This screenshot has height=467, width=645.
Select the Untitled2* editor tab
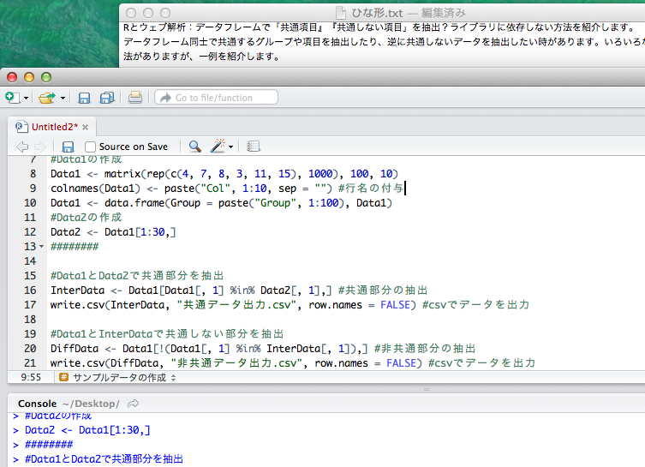pyautogui.click(x=54, y=127)
